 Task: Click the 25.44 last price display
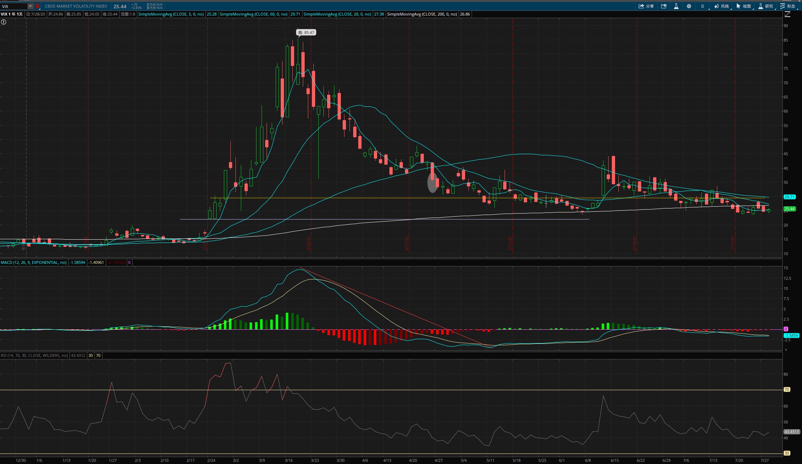[x=120, y=7]
